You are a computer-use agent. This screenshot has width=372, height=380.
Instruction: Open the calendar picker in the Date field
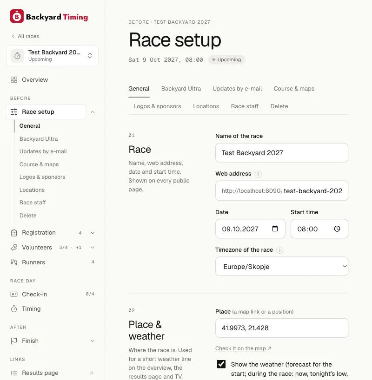click(x=275, y=229)
